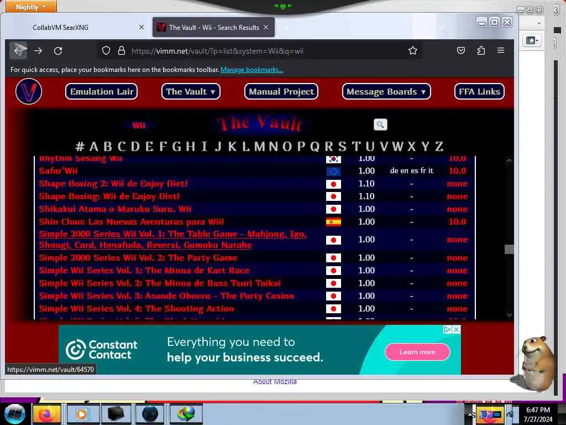Open the Firefox hamburger menu
This screenshot has width=566, height=425.
pyautogui.click(x=500, y=50)
